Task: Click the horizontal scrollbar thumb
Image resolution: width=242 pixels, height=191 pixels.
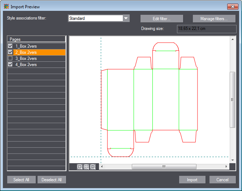Action: [x=164, y=167]
